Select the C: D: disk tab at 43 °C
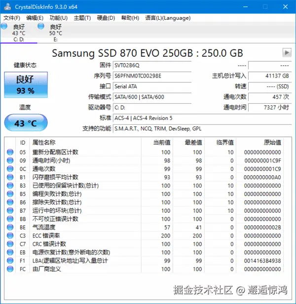The image size is (296, 304). pyautogui.click(x=19, y=33)
